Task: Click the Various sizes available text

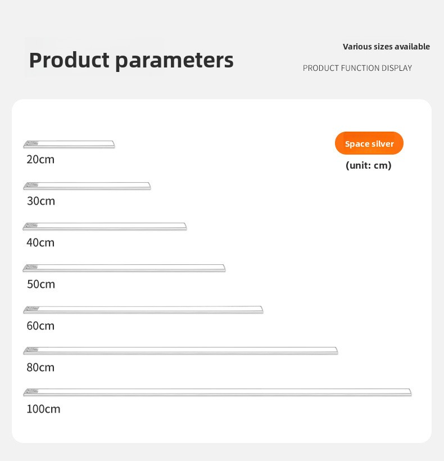Action: (386, 47)
